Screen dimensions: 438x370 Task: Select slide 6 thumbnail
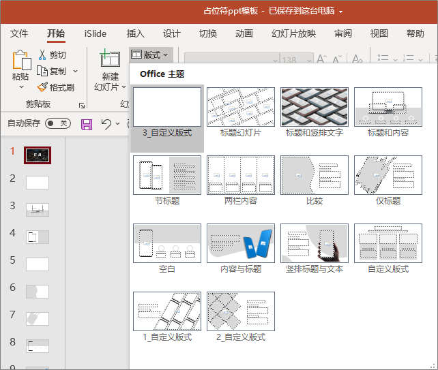[x=38, y=292]
